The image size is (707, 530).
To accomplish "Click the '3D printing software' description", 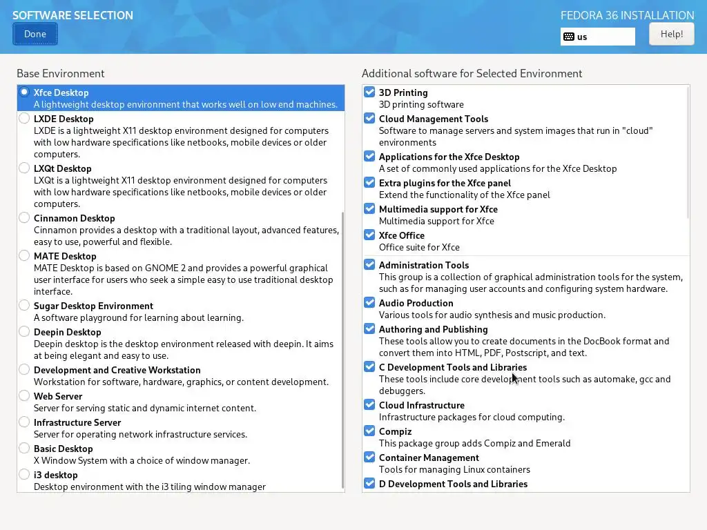I will tap(421, 105).
